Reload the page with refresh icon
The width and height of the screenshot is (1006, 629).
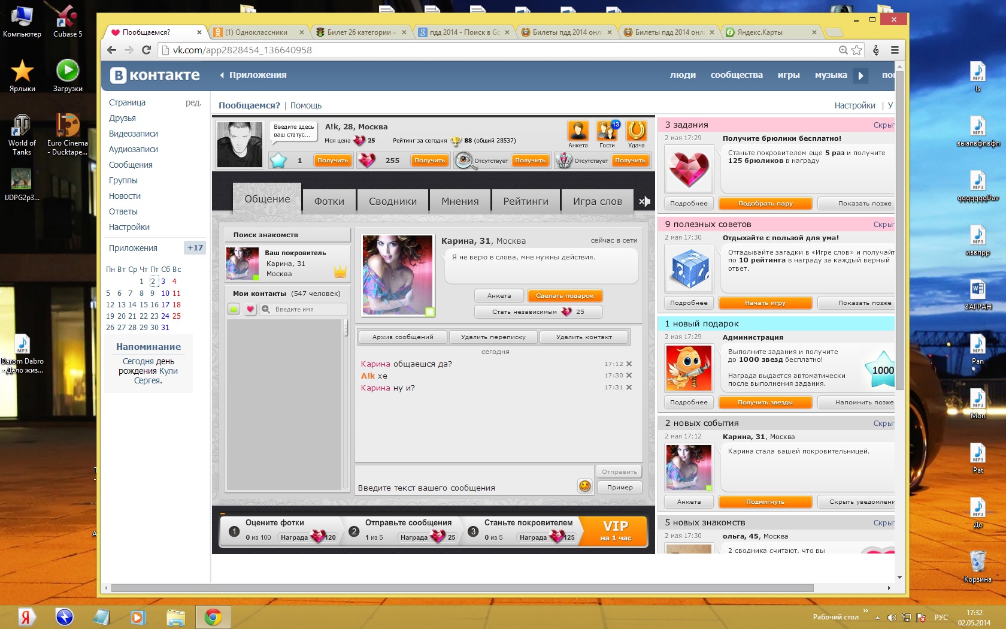coord(146,50)
